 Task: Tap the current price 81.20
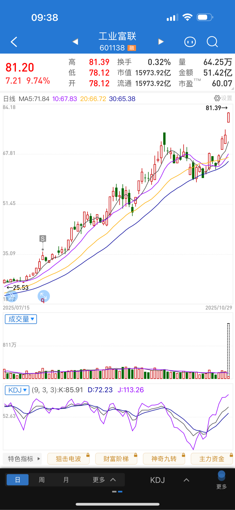coord(20,68)
